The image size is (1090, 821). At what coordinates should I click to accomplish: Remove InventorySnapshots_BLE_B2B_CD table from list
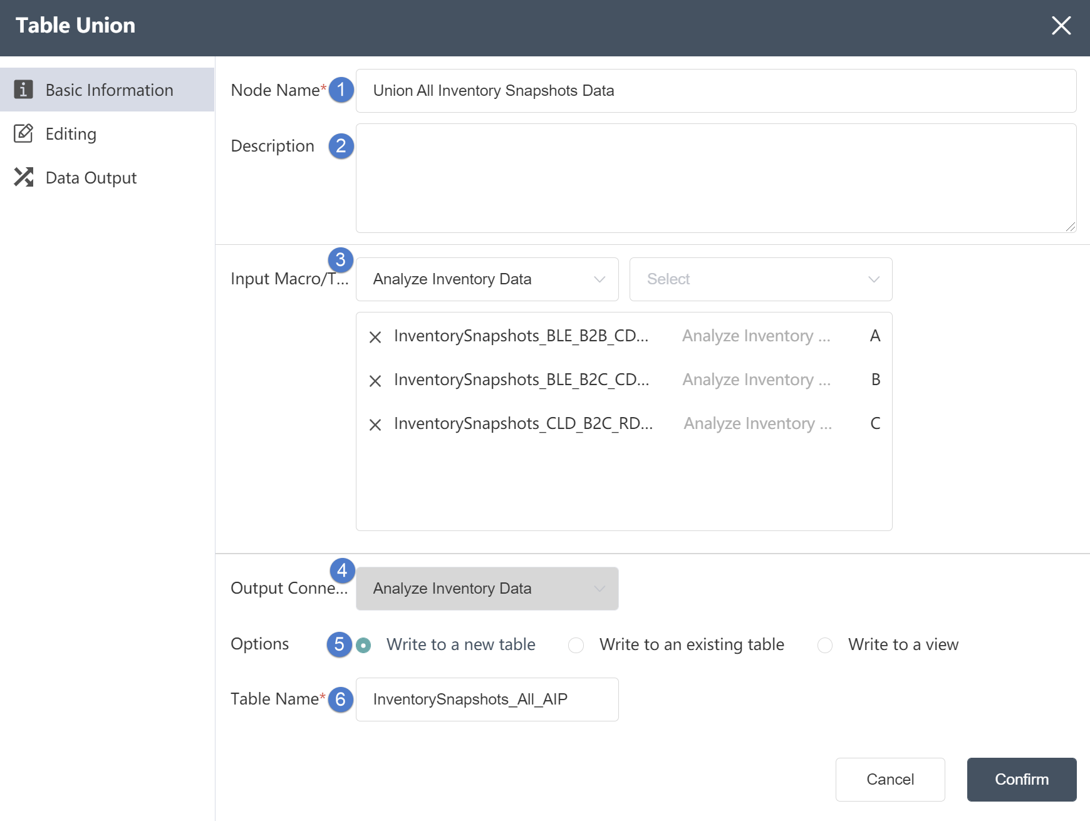coord(375,337)
